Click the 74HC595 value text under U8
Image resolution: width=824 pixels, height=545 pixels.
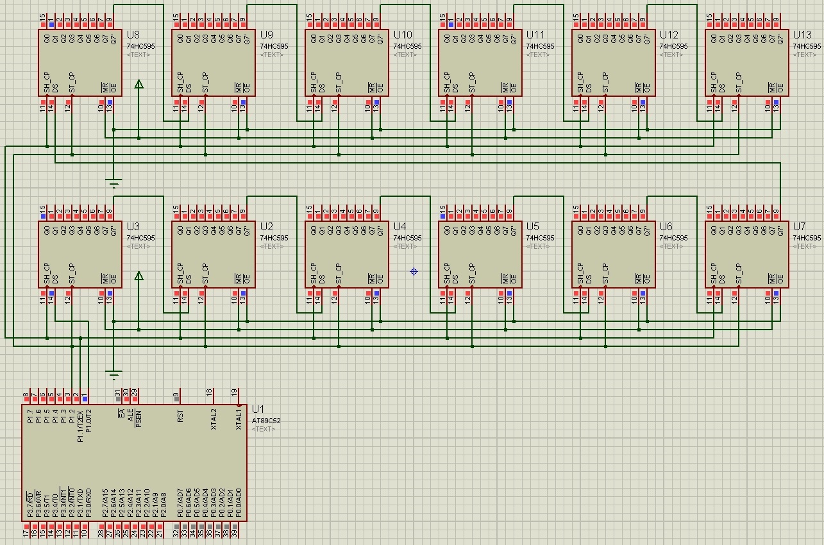click(140, 47)
